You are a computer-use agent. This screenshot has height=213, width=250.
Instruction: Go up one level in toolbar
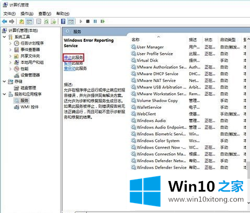21,21
